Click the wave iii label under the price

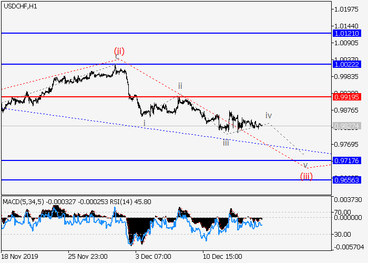tap(226, 143)
